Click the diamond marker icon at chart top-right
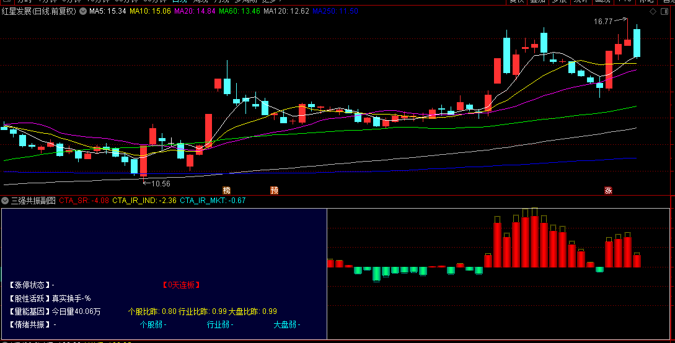 (x=653, y=12)
